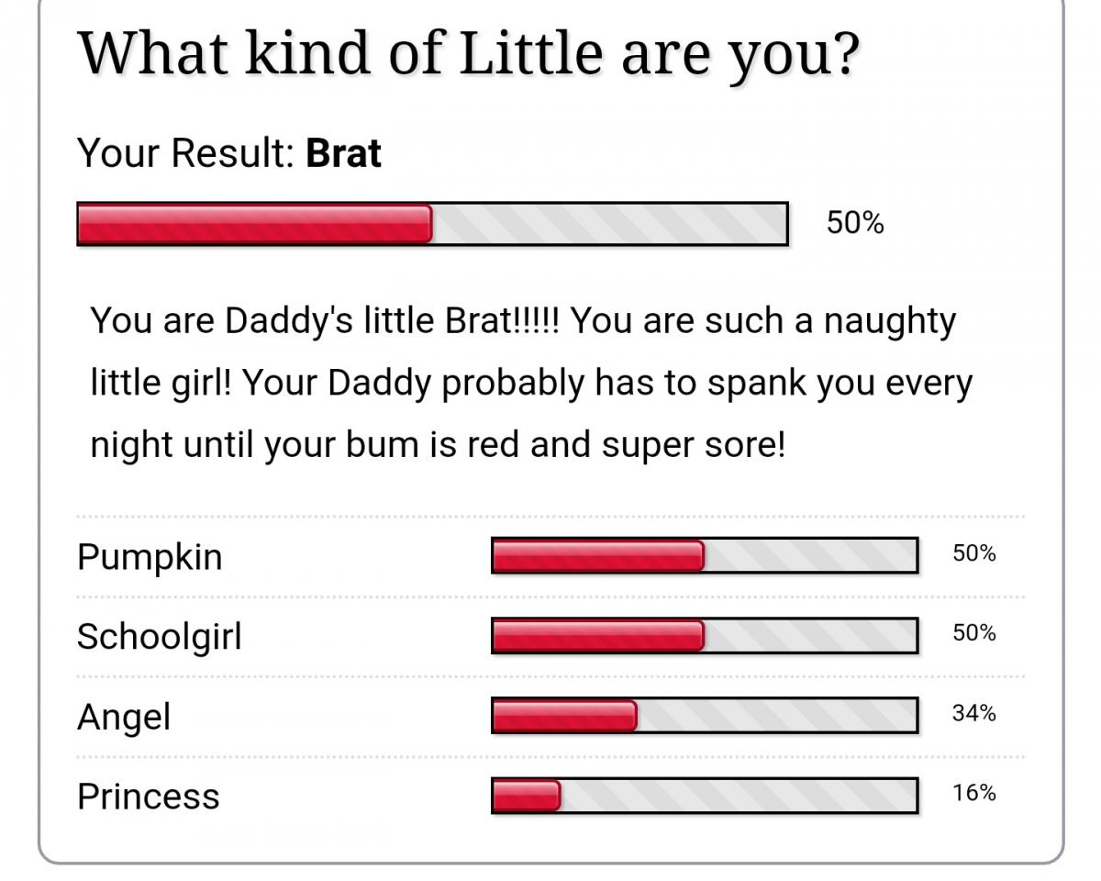Image resolution: width=1101 pixels, height=881 pixels.
Task: Click the Angel progress bar
Action: click(705, 716)
